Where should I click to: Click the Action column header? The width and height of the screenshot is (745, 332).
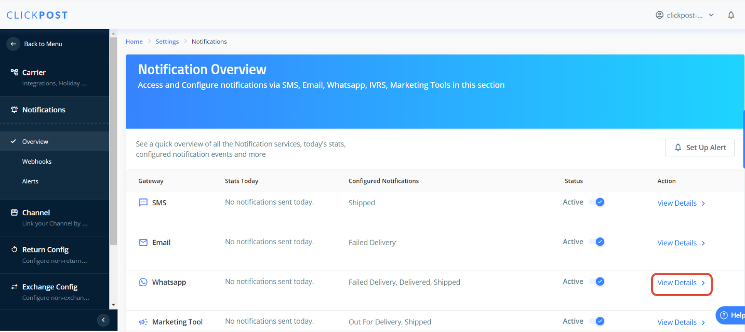coord(667,181)
